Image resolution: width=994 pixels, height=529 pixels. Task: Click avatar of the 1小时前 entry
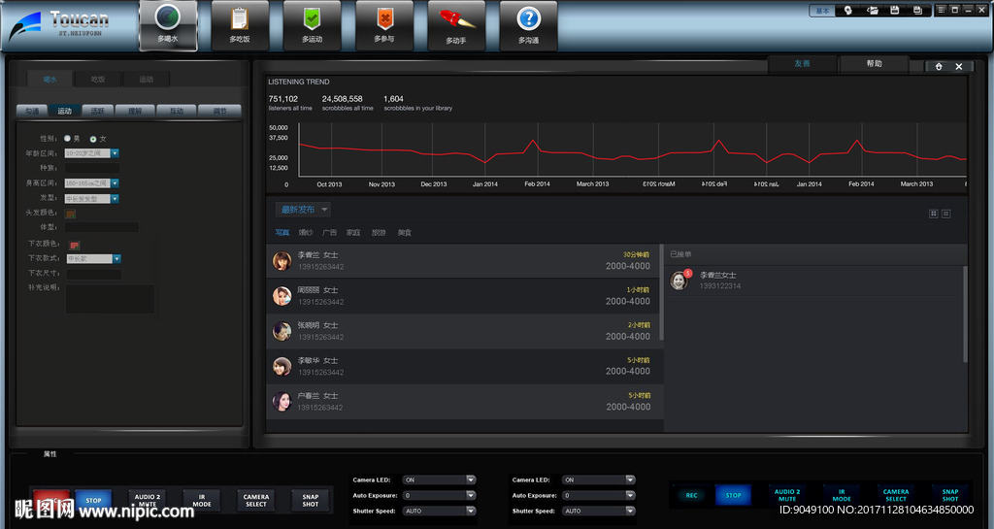point(282,296)
